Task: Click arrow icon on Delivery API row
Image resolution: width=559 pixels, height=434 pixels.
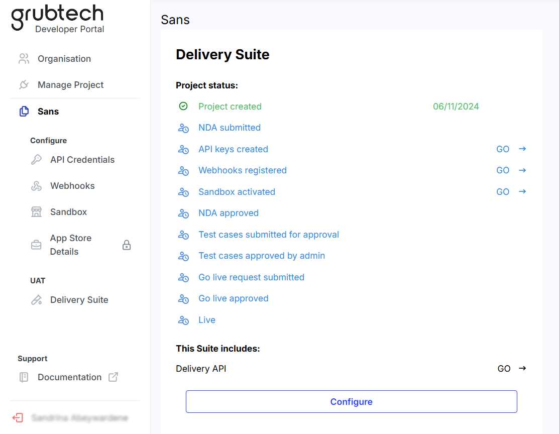Action: click(522, 368)
